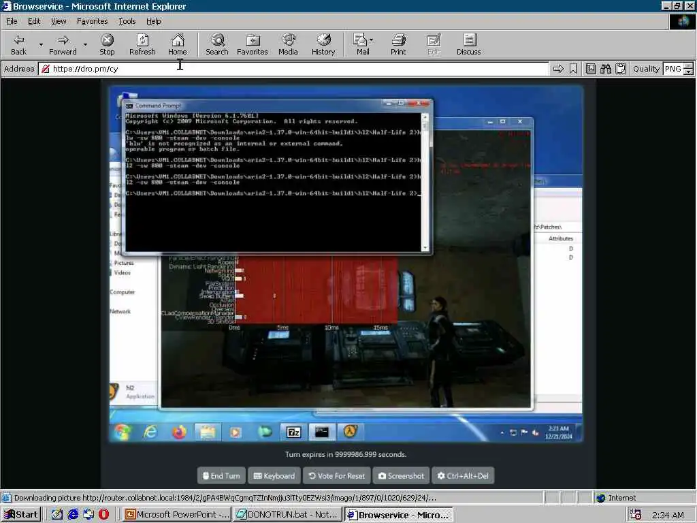Open the Windows Start button
The image size is (697, 523).
tap(21, 515)
